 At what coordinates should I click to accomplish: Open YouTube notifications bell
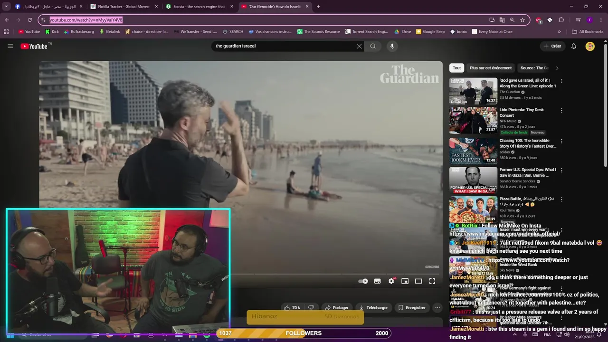574,46
